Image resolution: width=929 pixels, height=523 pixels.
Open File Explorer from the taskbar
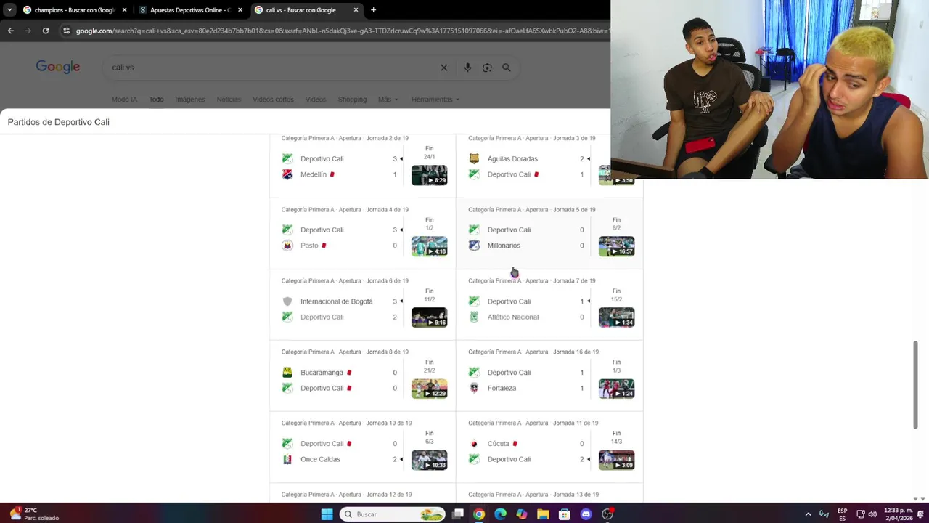(x=543, y=514)
